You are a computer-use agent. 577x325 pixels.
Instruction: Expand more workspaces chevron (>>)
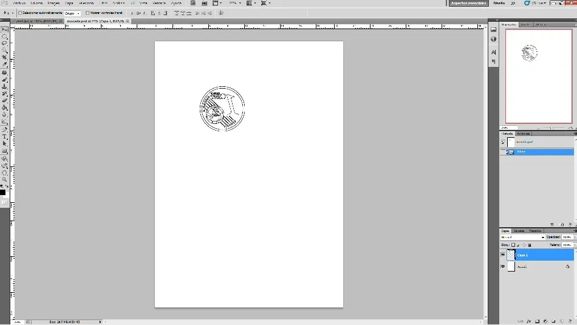click(x=513, y=3)
